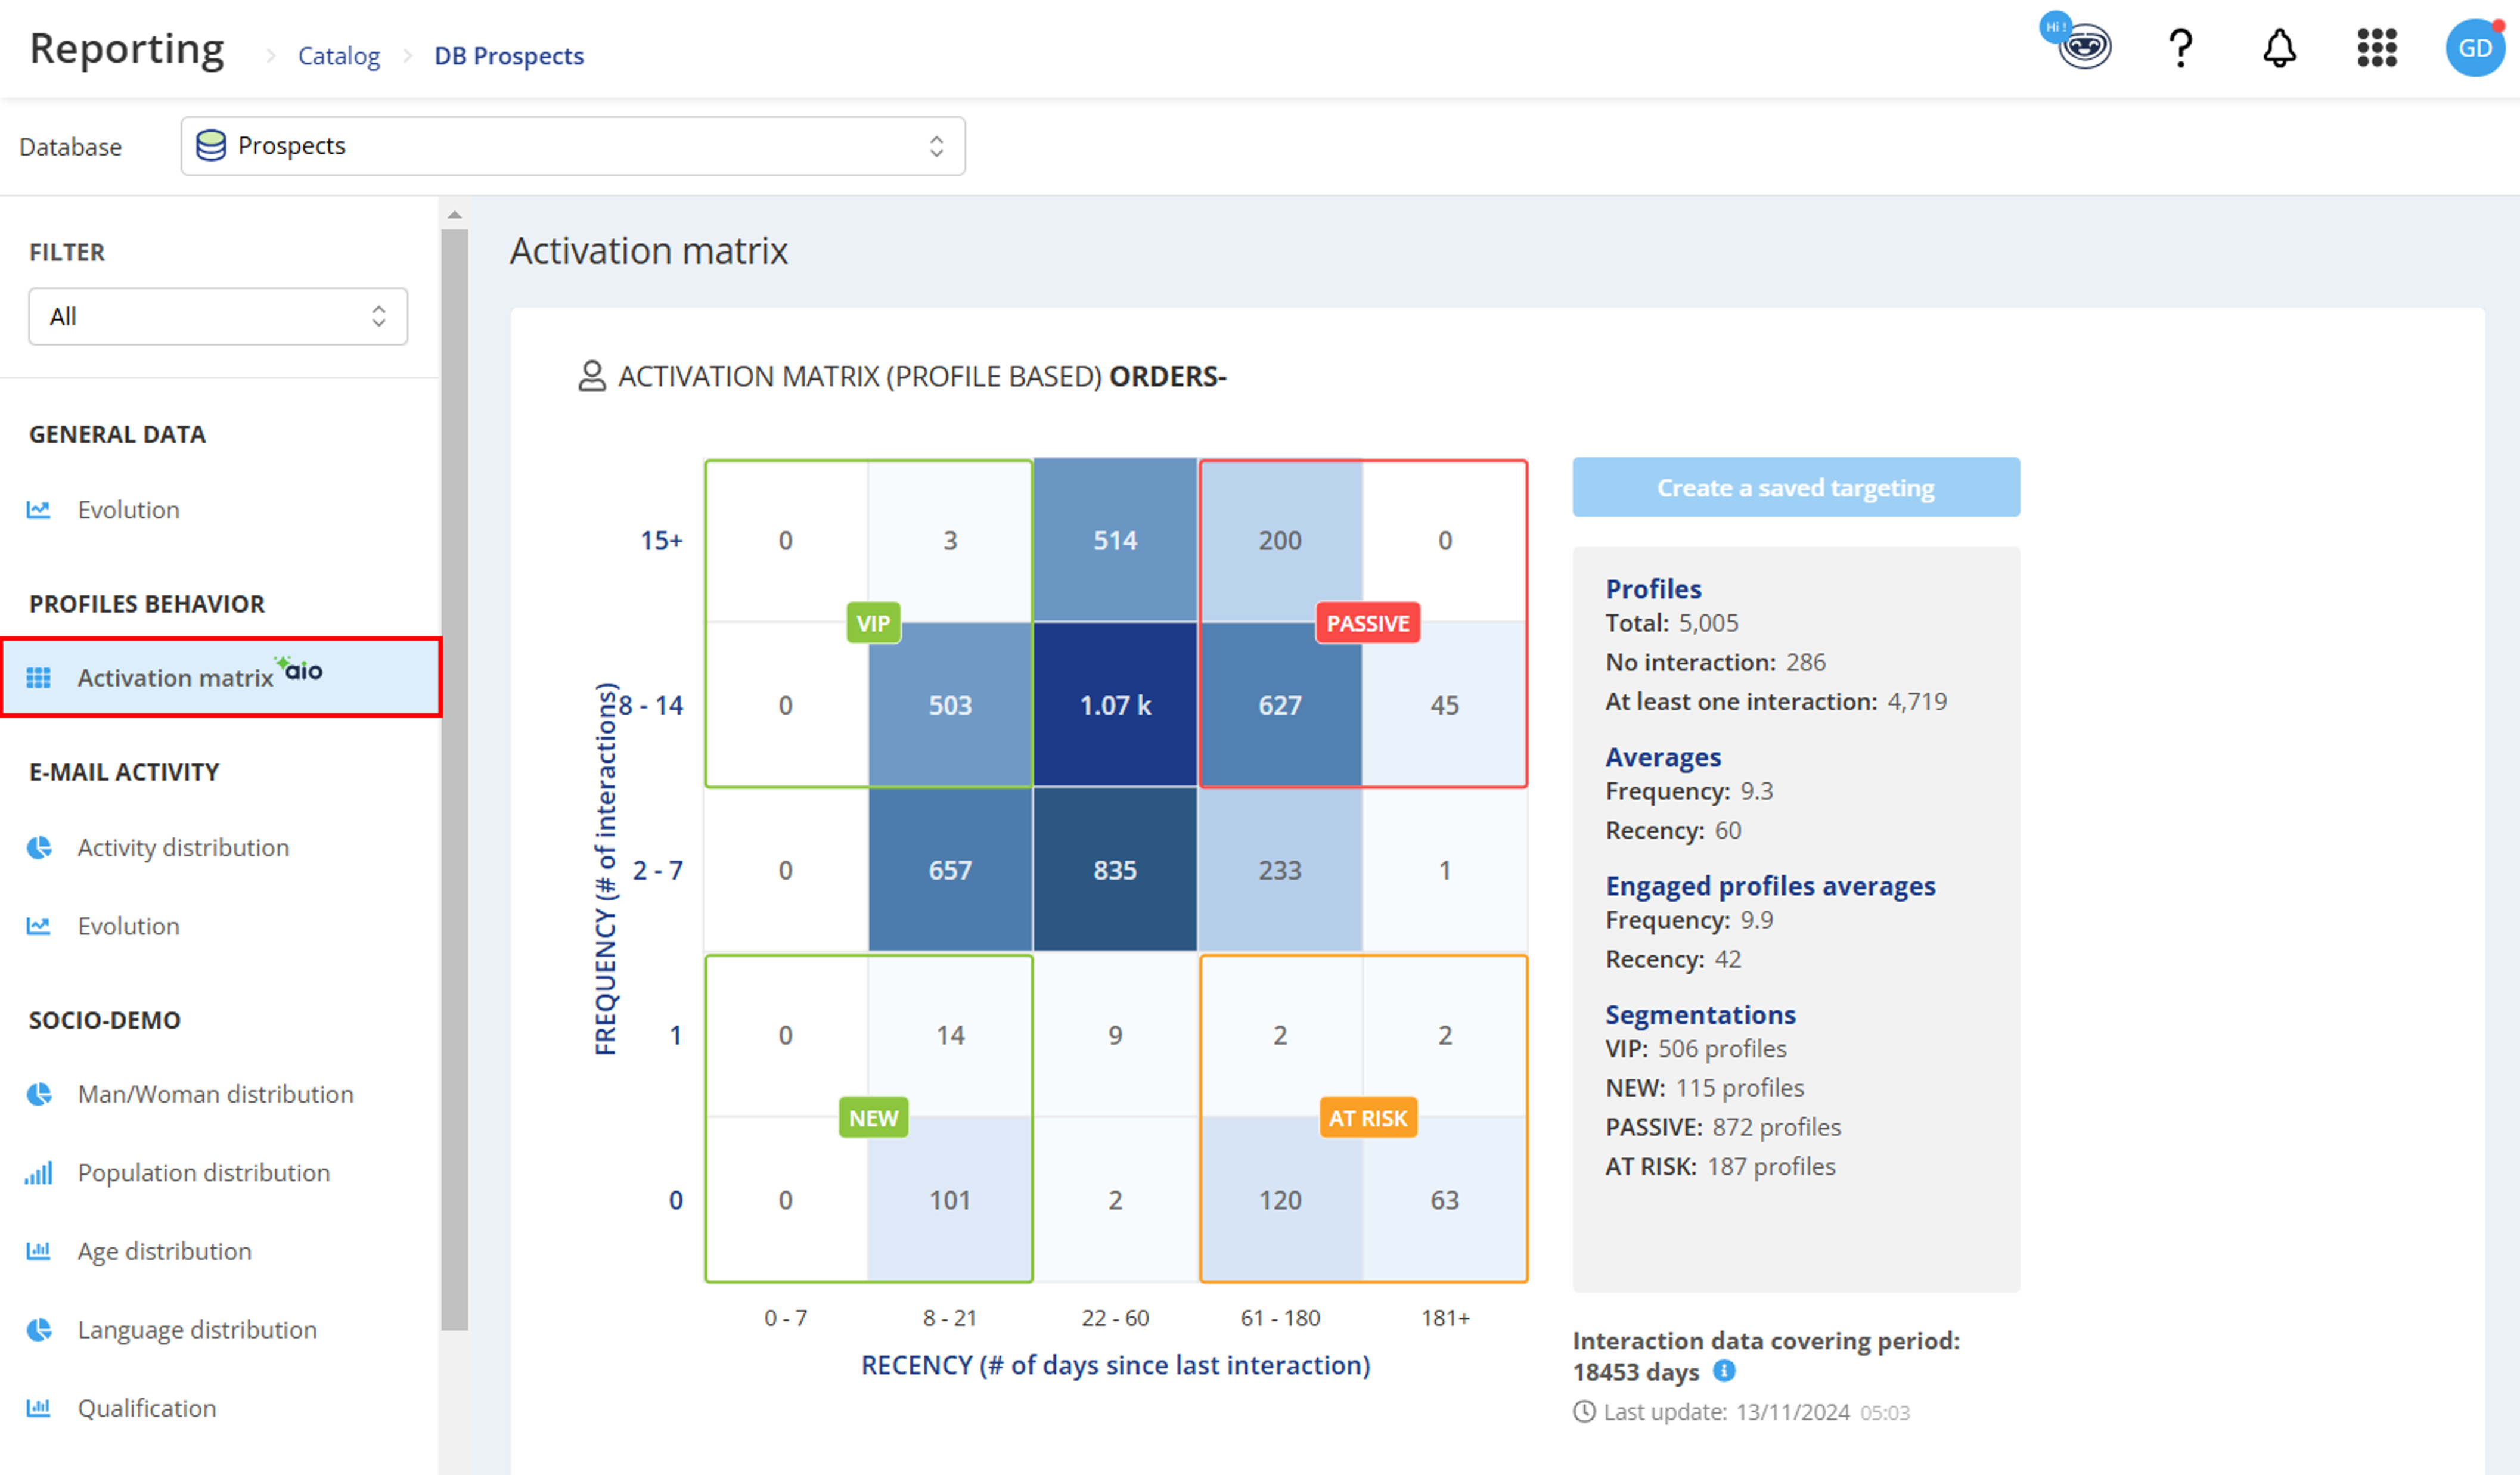
Task: Click the 'PASSIVE: 872 profiles' text
Action: 1722,1127
